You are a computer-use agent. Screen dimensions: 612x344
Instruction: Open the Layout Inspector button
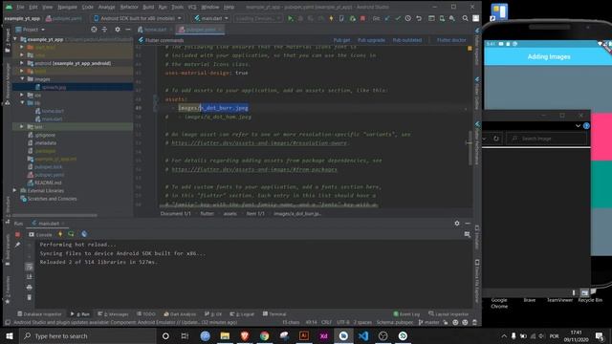(x=448, y=314)
